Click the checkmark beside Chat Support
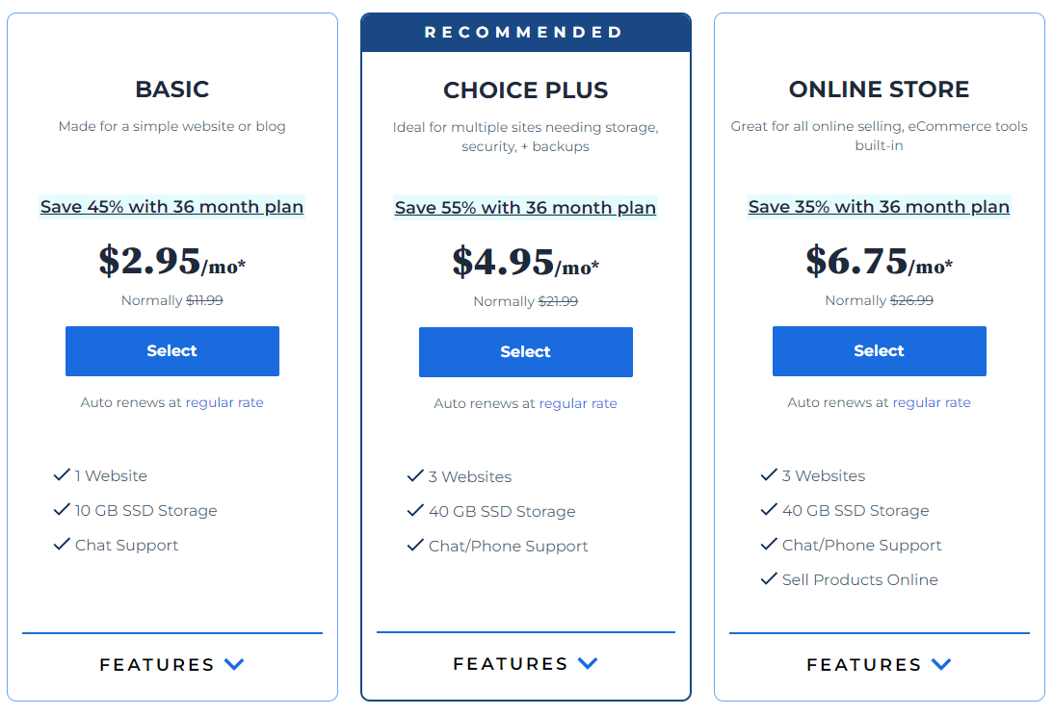This screenshot has width=1053, height=715. (x=62, y=544)
